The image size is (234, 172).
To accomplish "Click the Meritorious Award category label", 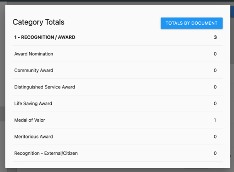I will click(34, 137).
